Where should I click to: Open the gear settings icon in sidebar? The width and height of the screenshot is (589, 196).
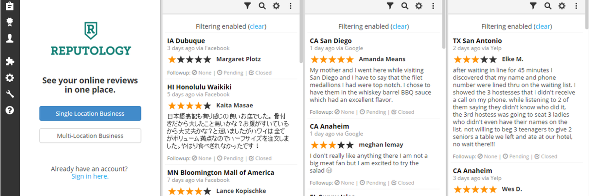pos(10,78)
